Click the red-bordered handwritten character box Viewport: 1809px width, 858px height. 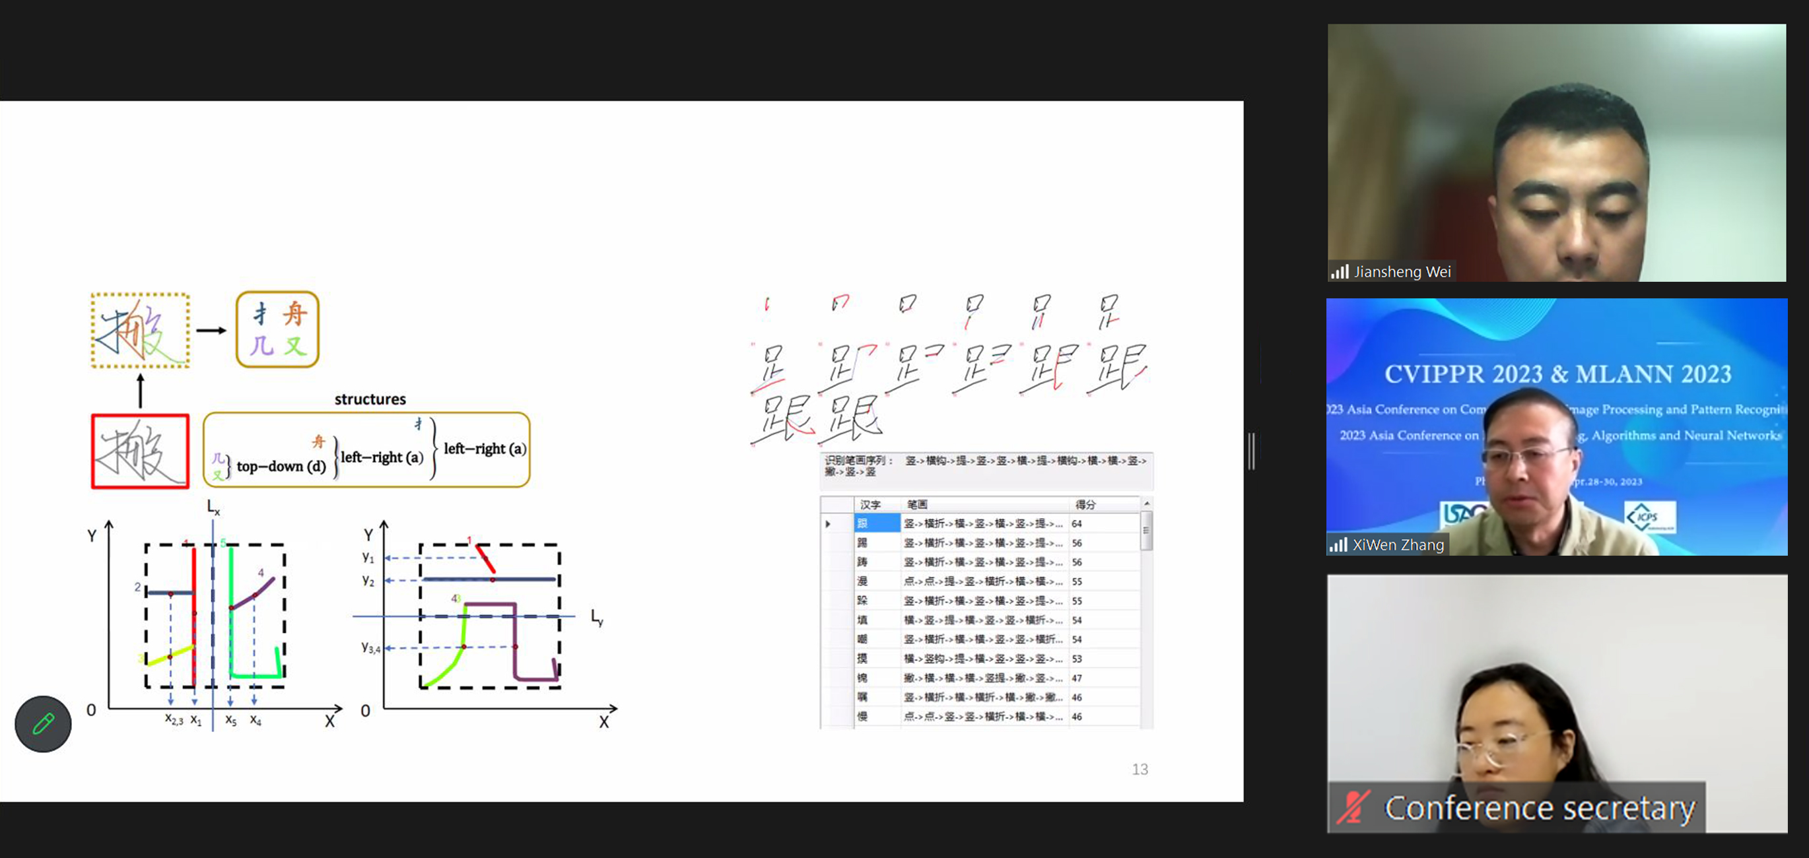pyautogui.click(x=141, y=451)
